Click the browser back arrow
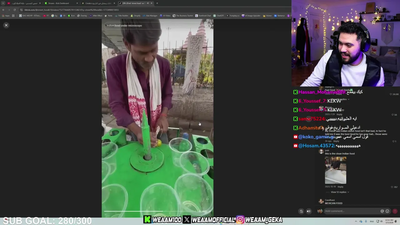Image resolution: width=400 pixels, height=225 pixels. click(x=3, y=10)
